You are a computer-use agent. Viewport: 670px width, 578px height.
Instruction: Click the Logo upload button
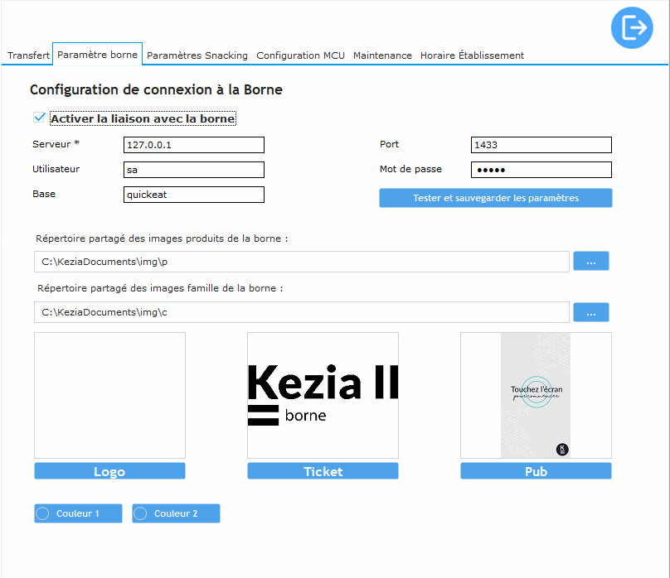click(x=109, y=471)
